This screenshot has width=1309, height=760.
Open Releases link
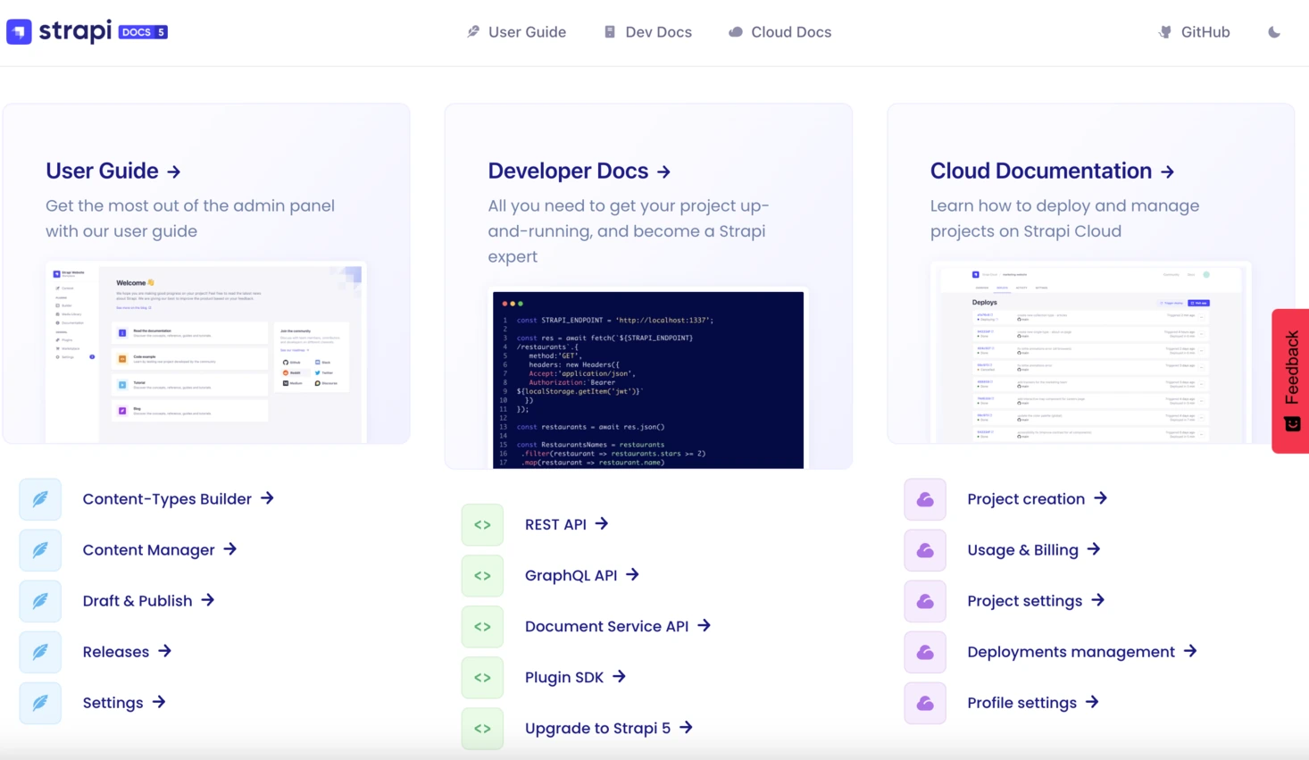tap(127, 652)
